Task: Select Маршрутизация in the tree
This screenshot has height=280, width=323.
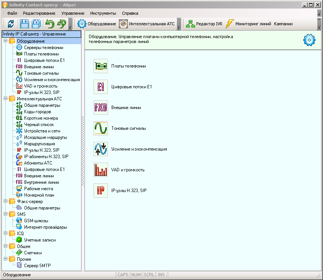Action: click(x=40, y=144)
